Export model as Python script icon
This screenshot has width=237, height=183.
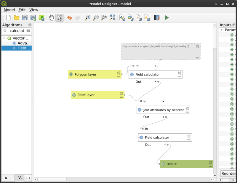[x=122, y=18]
